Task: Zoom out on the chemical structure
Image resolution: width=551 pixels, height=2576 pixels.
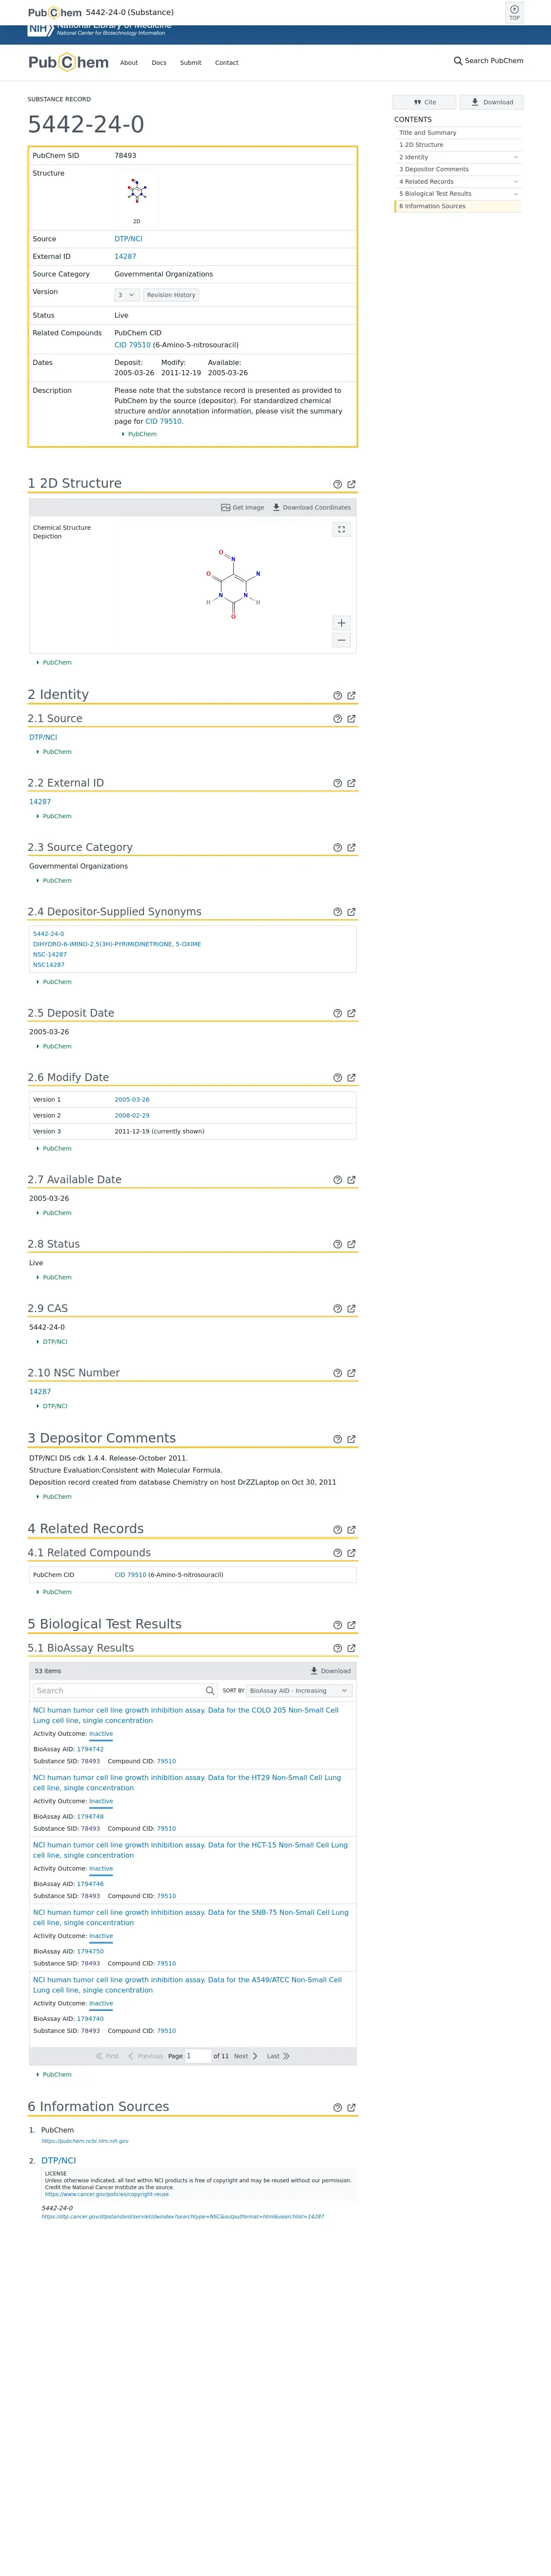Action: (x=341, y=640)
